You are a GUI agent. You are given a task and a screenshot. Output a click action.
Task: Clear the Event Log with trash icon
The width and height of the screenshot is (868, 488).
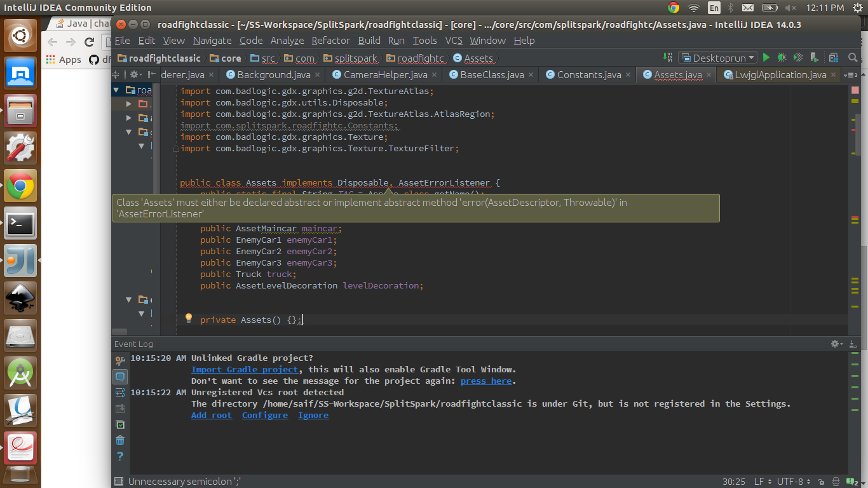point(120,440)
